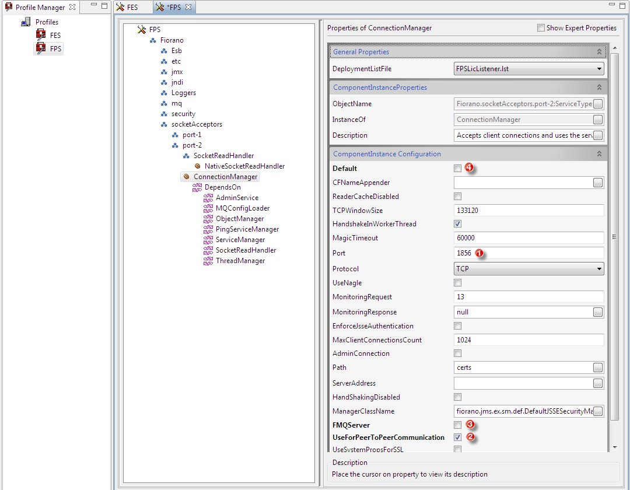
Task: Click the properties panel vertical scrollbar
Action: click(x=614, y=236)
